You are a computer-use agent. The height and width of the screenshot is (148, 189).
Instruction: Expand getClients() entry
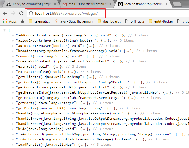12,77
